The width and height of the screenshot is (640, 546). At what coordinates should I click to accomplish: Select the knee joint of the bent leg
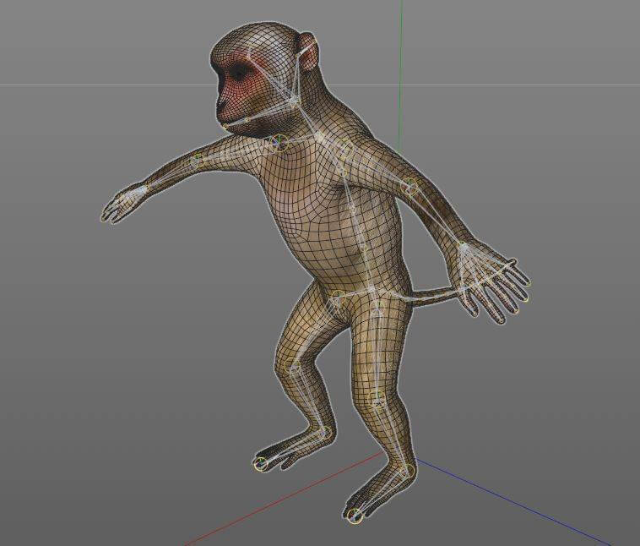point(292,366)
